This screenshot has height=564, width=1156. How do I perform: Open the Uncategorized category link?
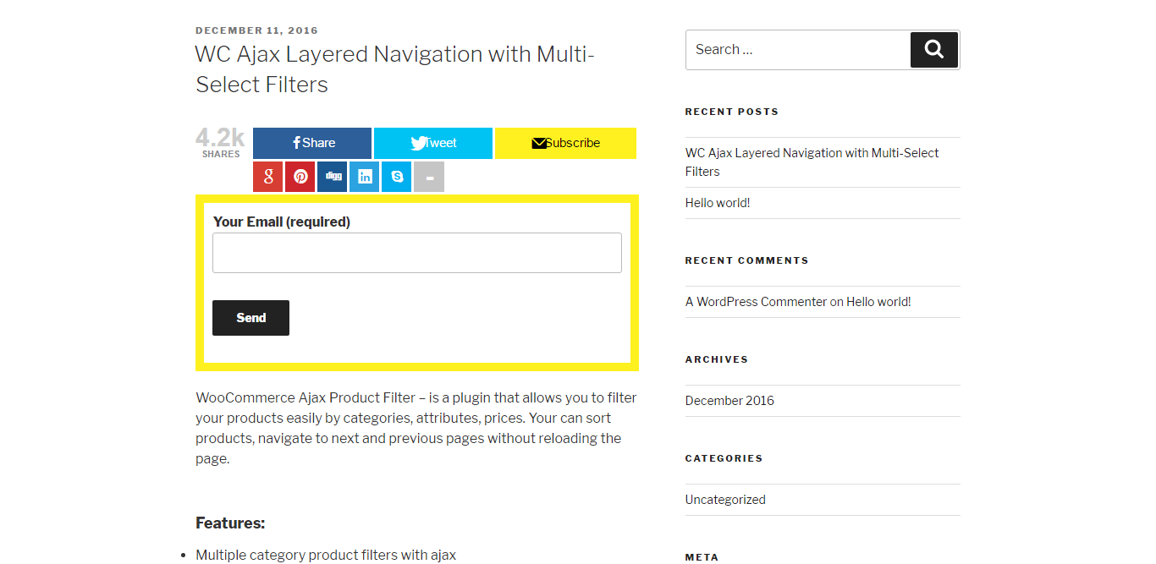coord(725,500)
